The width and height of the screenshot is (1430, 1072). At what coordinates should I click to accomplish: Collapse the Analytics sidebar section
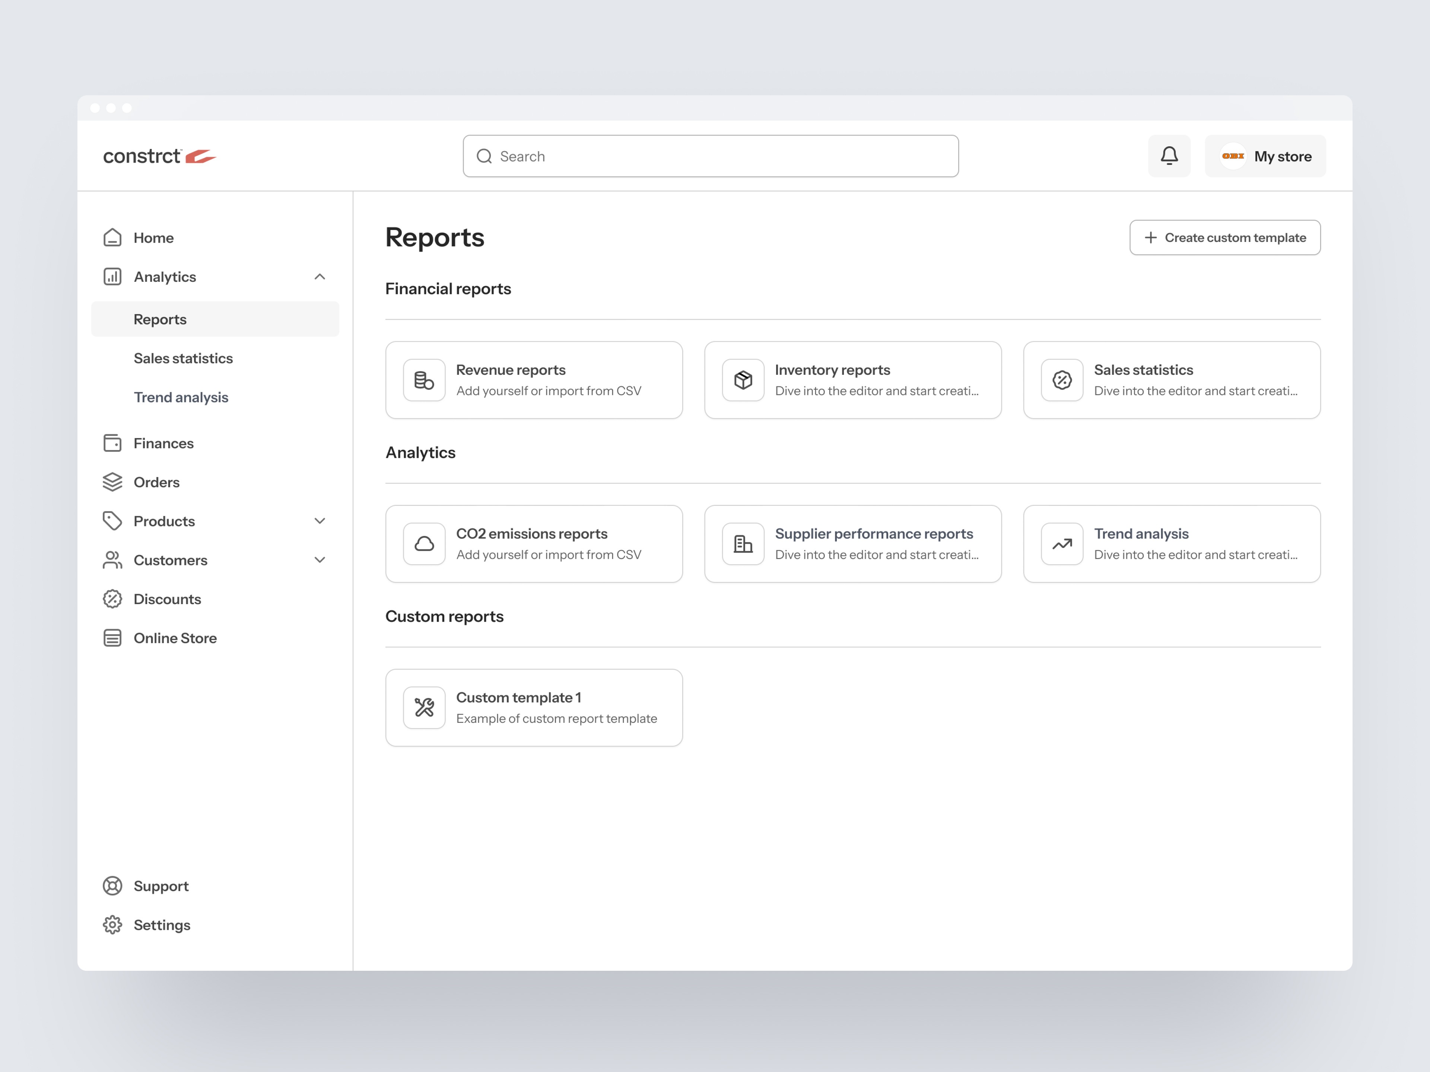(x=320, y=277)
